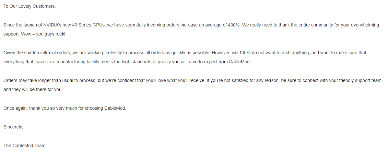Click the '400%' figure in first paragraph
Viewport: 388px width, 152px height.
233,25
